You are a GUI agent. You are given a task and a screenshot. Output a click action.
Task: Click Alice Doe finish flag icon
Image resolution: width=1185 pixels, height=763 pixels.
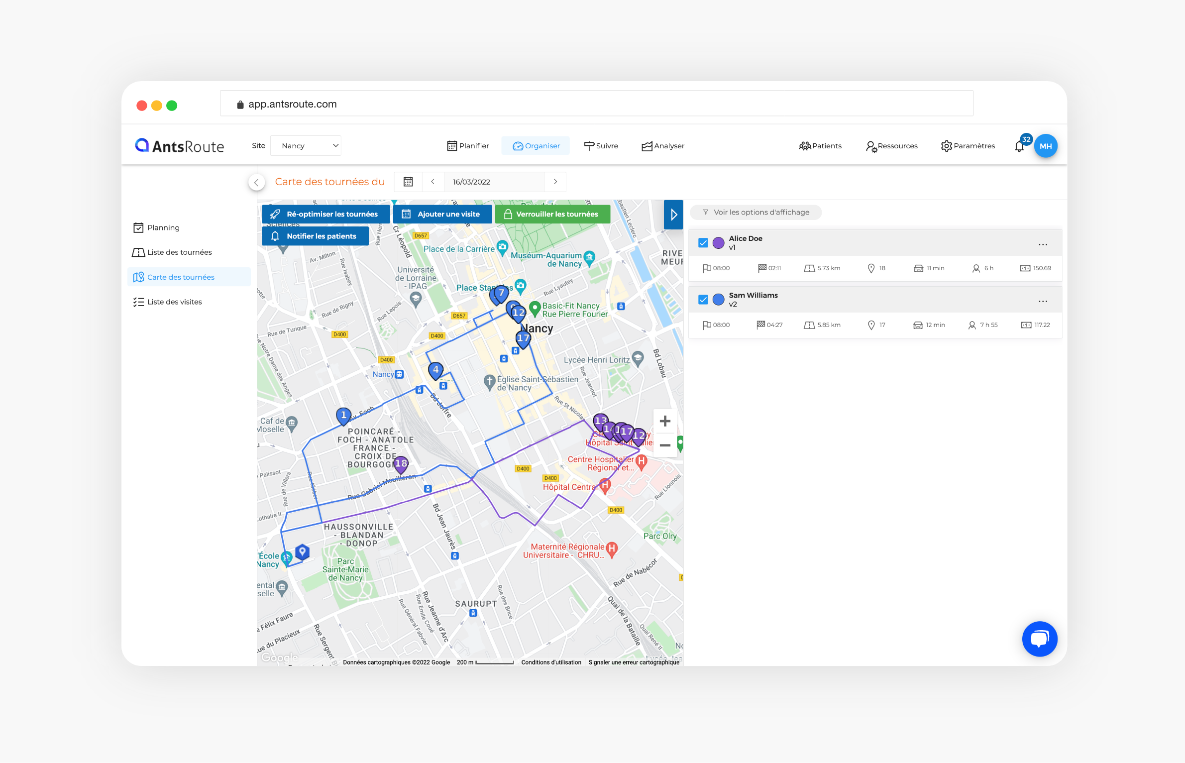pos(761,268)
